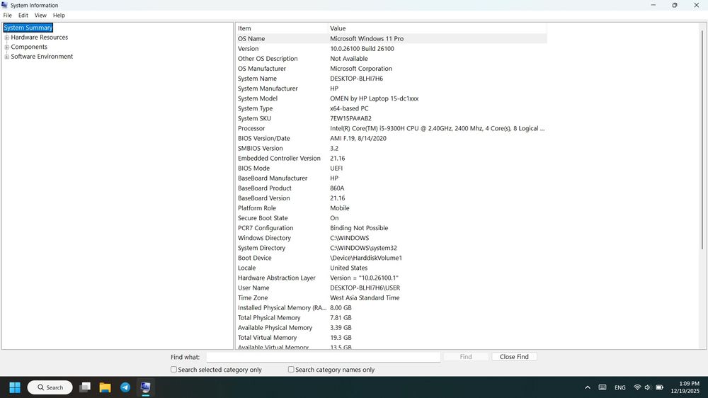
Task: Click the volume speaker tray icon
Action: click(648, 387)
